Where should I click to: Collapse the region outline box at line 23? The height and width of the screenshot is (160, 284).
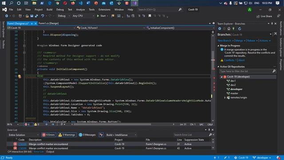click(x=24, y=45)
